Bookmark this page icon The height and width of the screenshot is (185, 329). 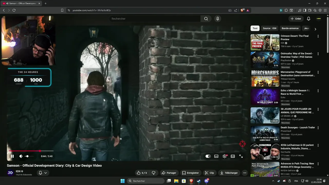[x=62, y=10]
